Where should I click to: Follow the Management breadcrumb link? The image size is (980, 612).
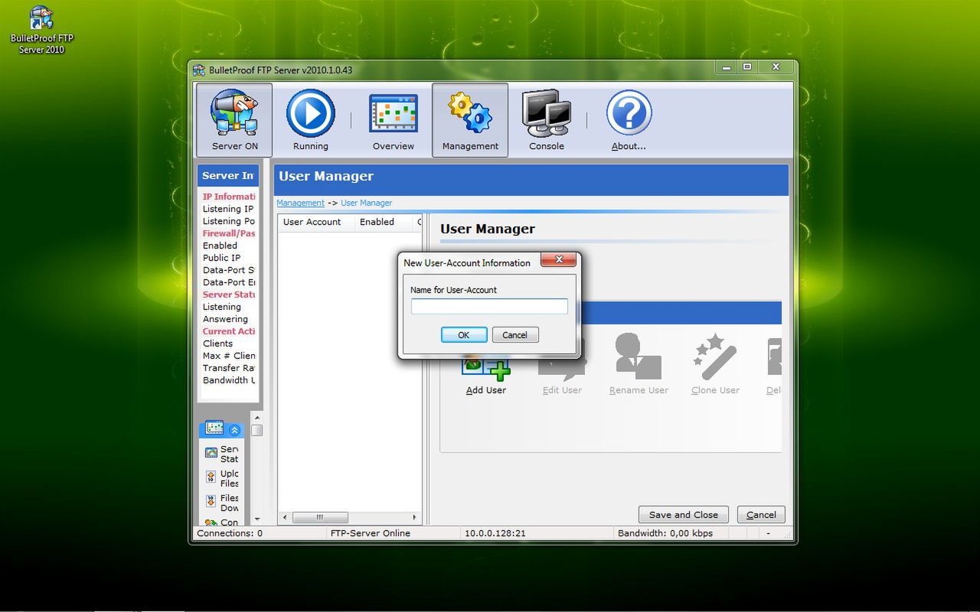click(300, 203)
